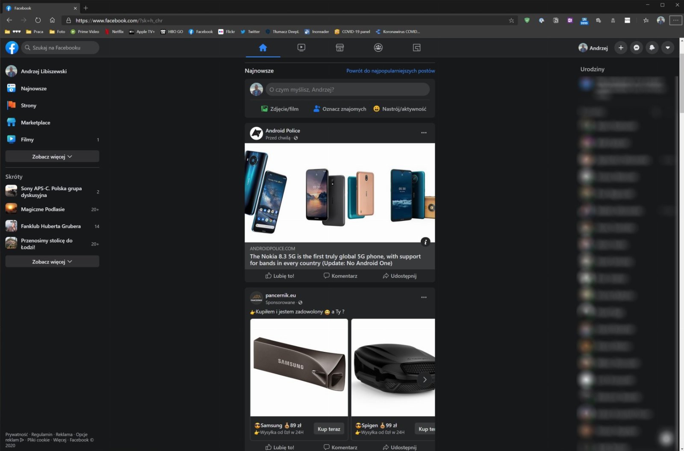Click Oznacz znajomych in the composer

[340, 109]
